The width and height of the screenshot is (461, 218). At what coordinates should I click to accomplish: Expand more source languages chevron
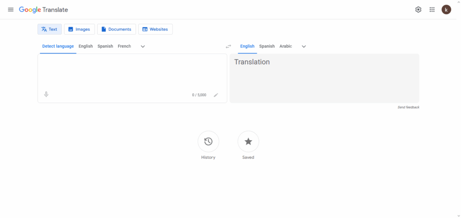tap(143, 46)
